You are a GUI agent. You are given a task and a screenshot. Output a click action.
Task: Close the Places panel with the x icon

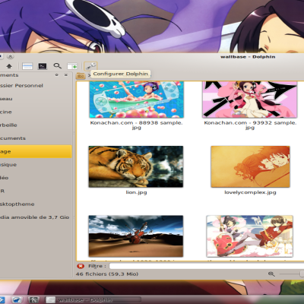(x=66, y=75)
